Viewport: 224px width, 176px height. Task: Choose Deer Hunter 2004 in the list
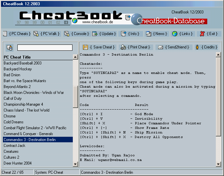(x=17, y=163)
